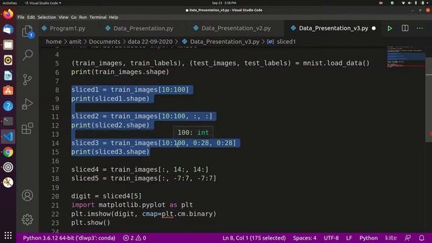432x243 pixels.
Task: Change indentation via Spaces: 4
Action: (304, 238)
